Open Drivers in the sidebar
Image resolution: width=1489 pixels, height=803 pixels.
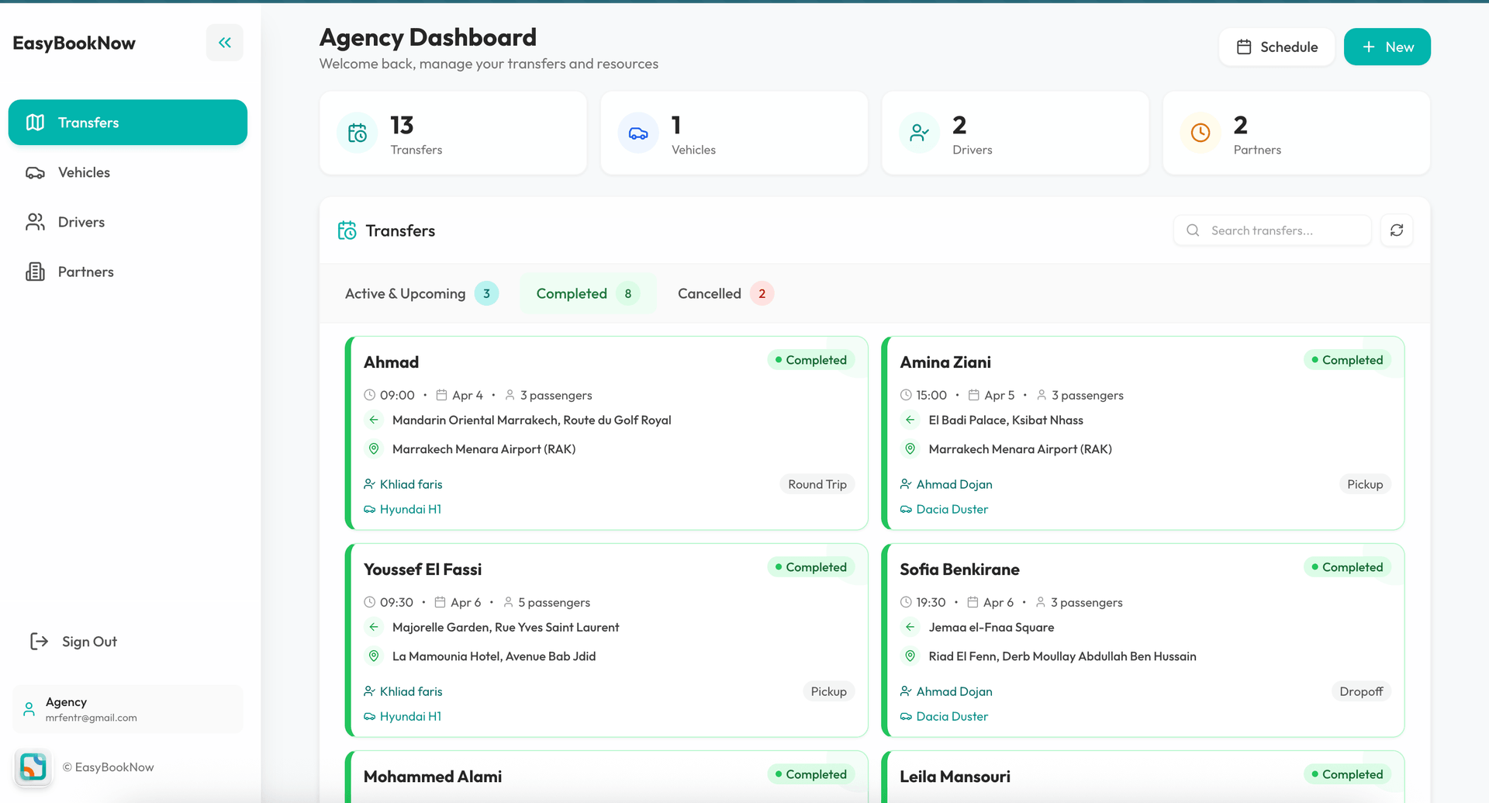[128, 222]
